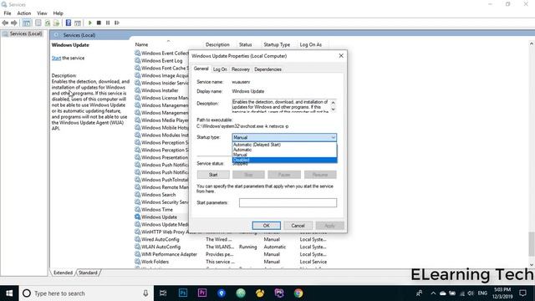Viewport: 535px width, 301px height.
Task: Click the Cancel button
Action: pyautogui.click(x=298, y=226)
